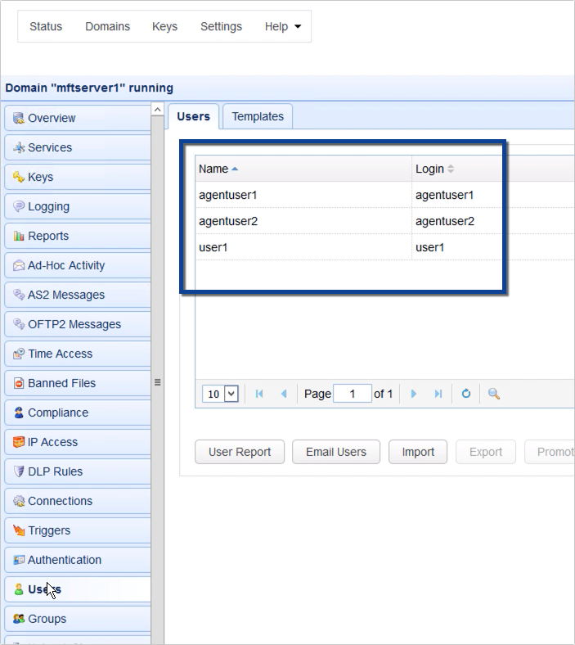
Task: Click the refresh icon in the pagination bar
Action: pyautogui.click(x=466, y=394)
